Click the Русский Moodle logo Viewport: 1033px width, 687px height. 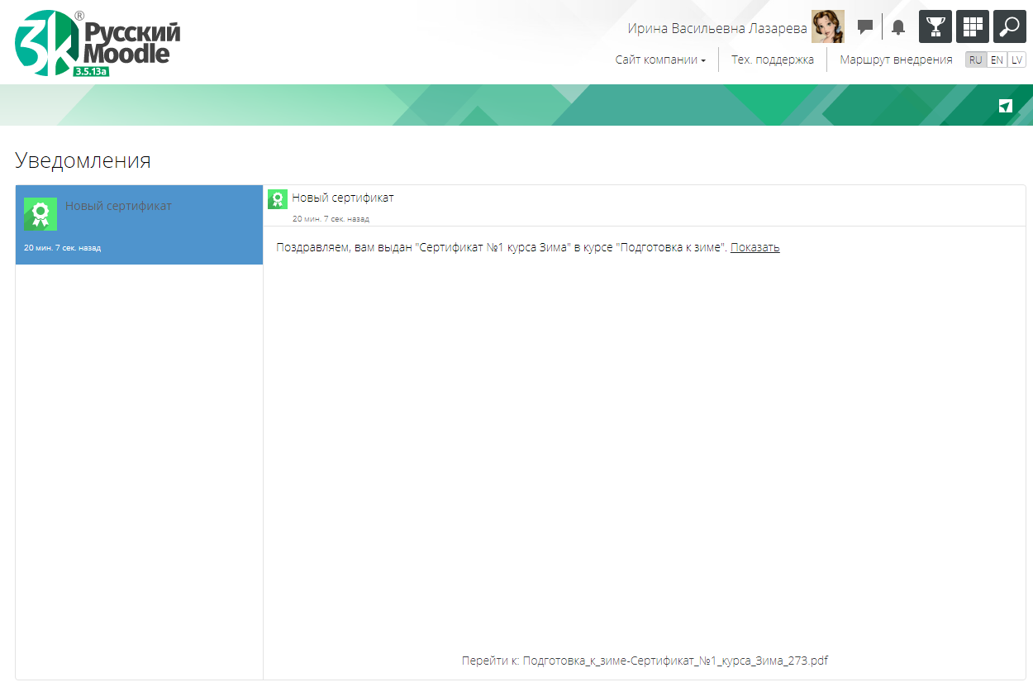tap(97, 43)
